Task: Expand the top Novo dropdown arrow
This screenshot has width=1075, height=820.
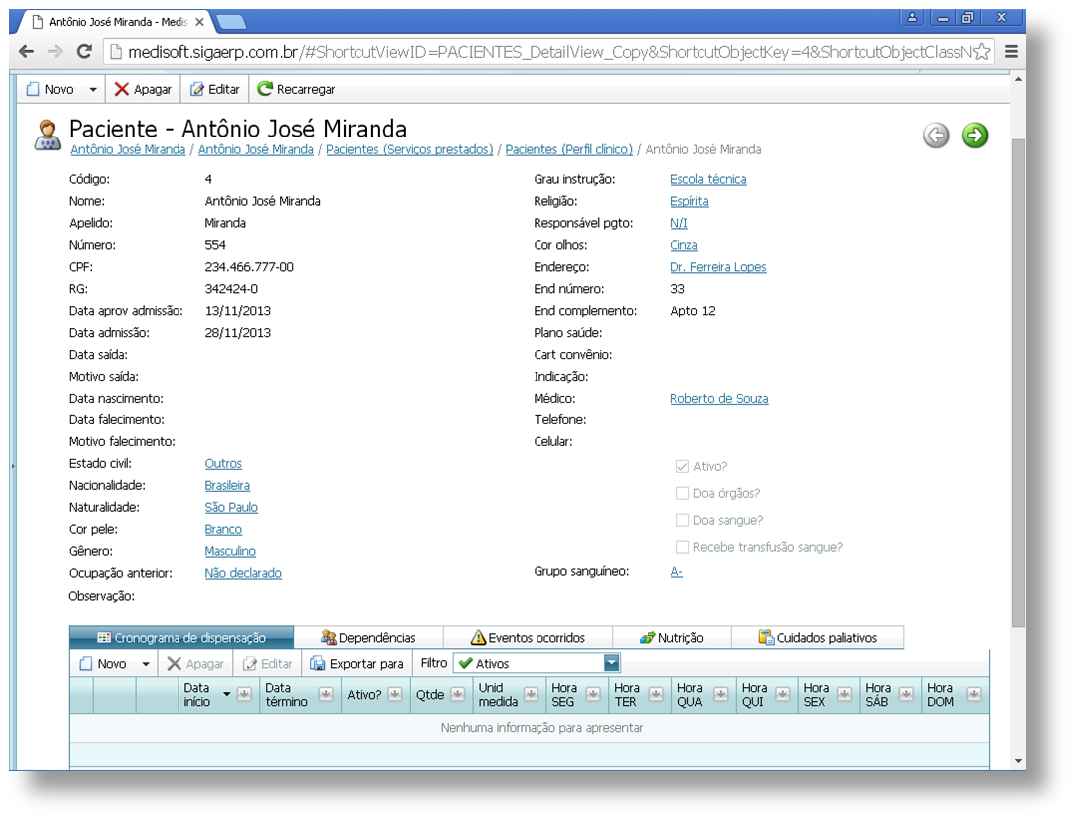Action: (93, 90)
